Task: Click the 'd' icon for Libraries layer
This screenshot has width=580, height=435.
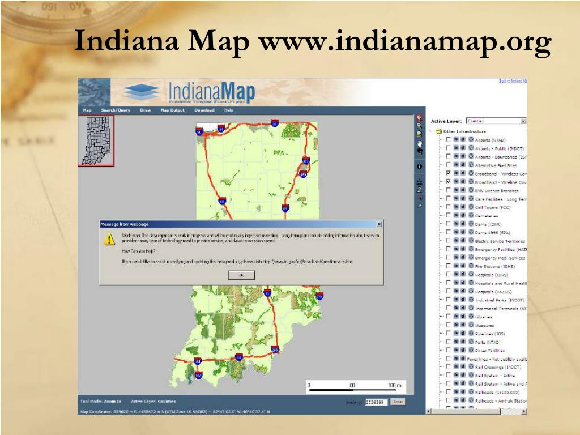Action: (x=463, y=316)
